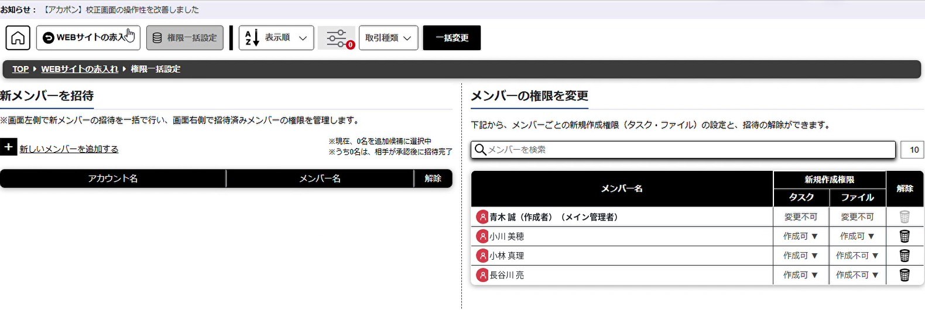Click the 新規作成権限 column header
Screen dimensions: 925x310
coord(830,180)
